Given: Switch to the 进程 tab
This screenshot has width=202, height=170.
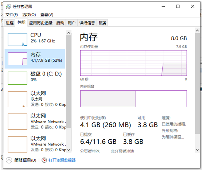Looking at the screenshot, I should tap(9, 23).
